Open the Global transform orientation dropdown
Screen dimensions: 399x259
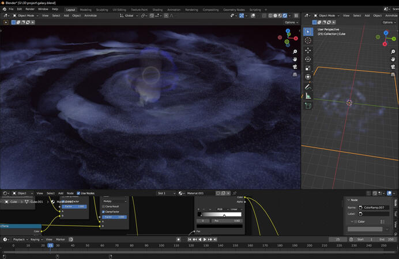[130, 16]
